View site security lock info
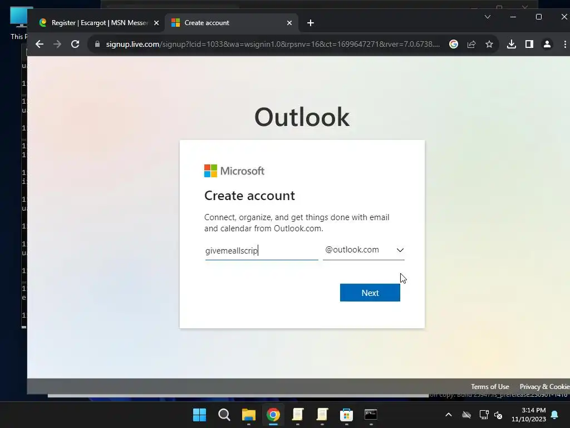 (x=97, y=44)
